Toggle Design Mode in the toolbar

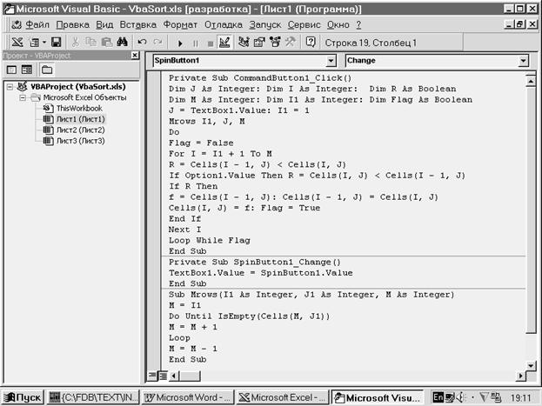pyautogui.click(x=224, y=42)
